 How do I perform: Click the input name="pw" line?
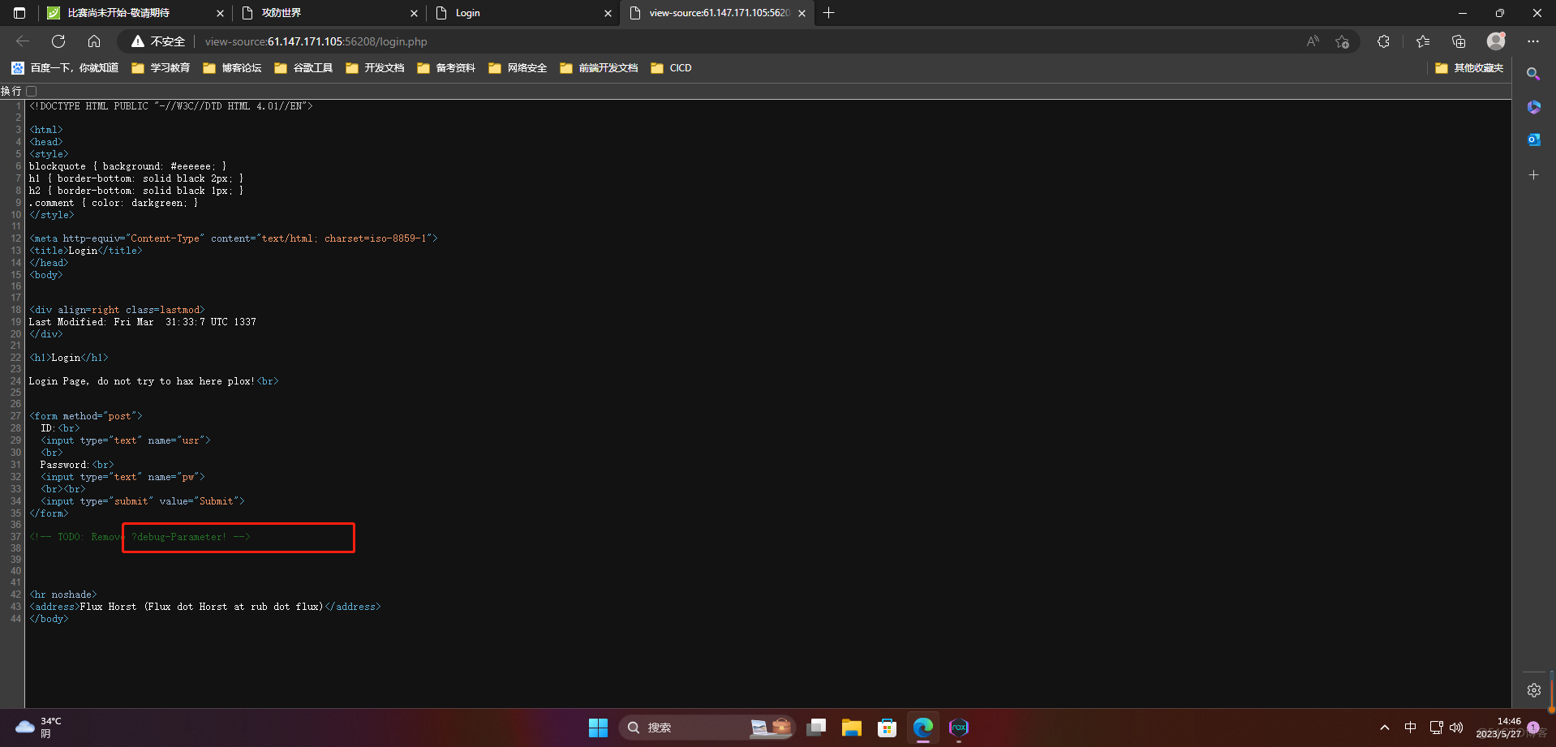click(x=123, y=477)
